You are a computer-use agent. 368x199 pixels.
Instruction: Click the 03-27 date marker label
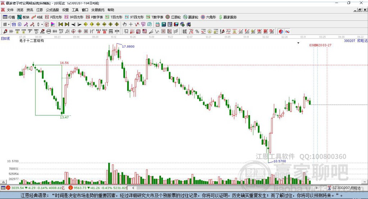[x=327, y=45]
